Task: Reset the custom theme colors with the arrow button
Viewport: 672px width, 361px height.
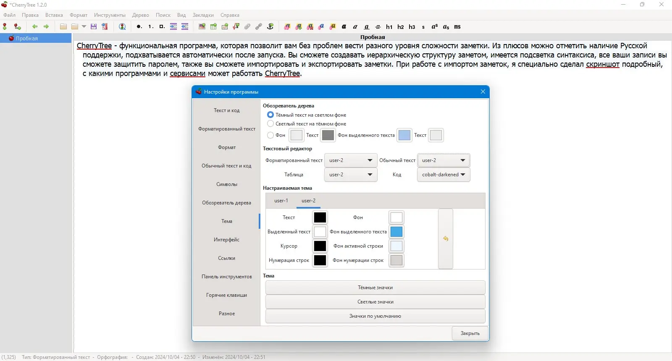Action: pyautogui.click(x=446, y=239)
